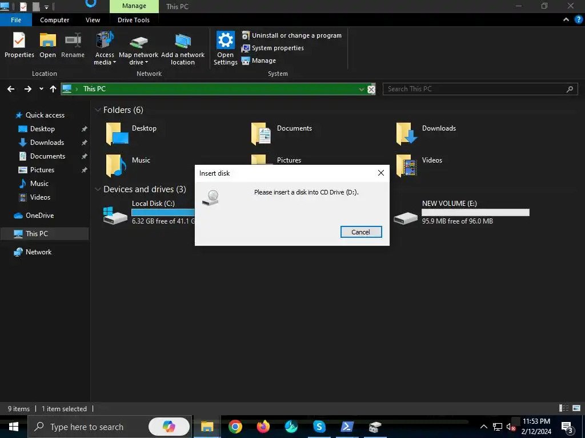
Task: Open Help with the question mark icon
Action: (578, 20)
